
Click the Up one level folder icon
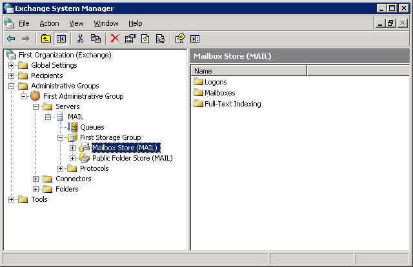click(46, 39)
